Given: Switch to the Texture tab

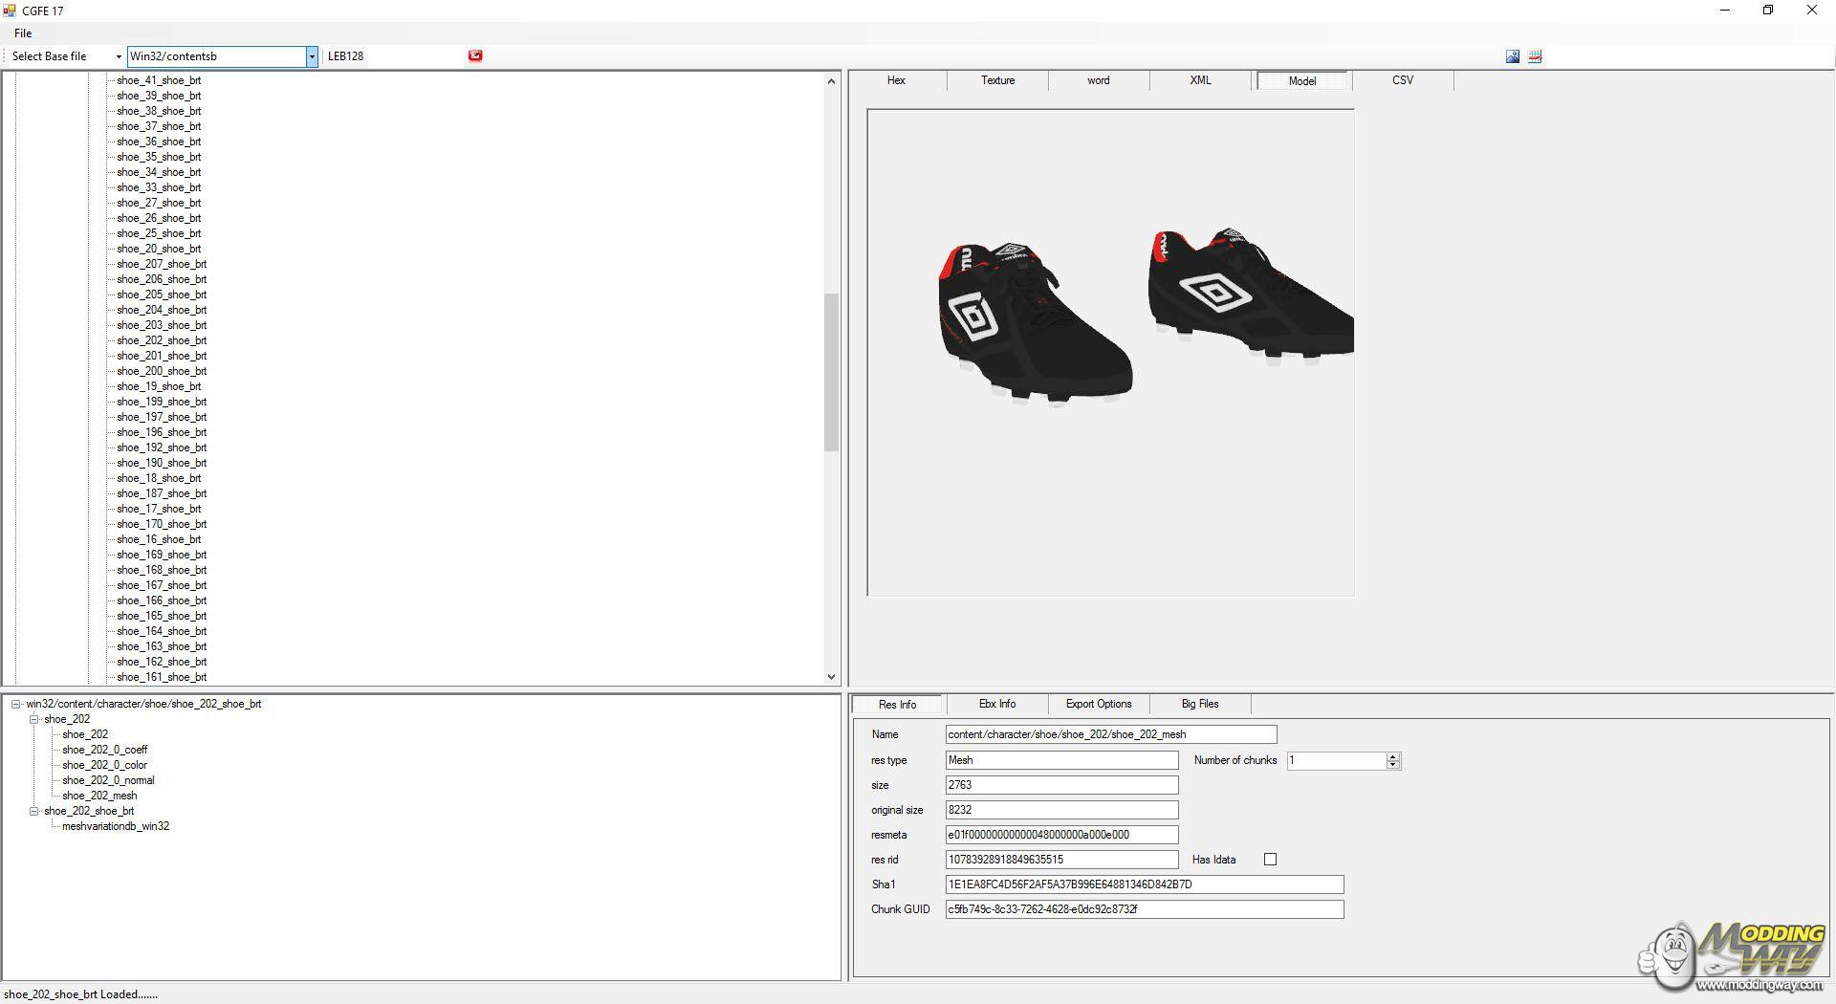Looking at the screenshot, I should [997, 80].
